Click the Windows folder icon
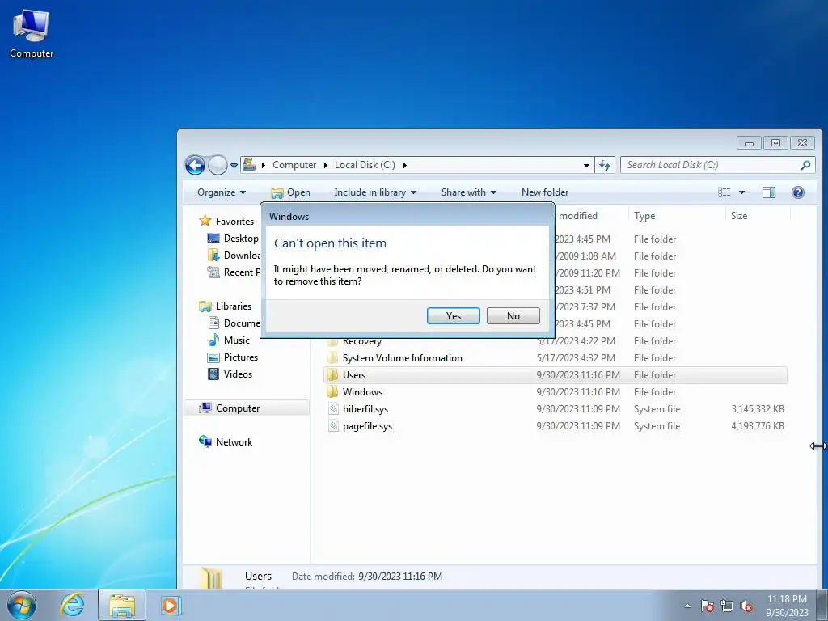 click(x=332, y=392)
